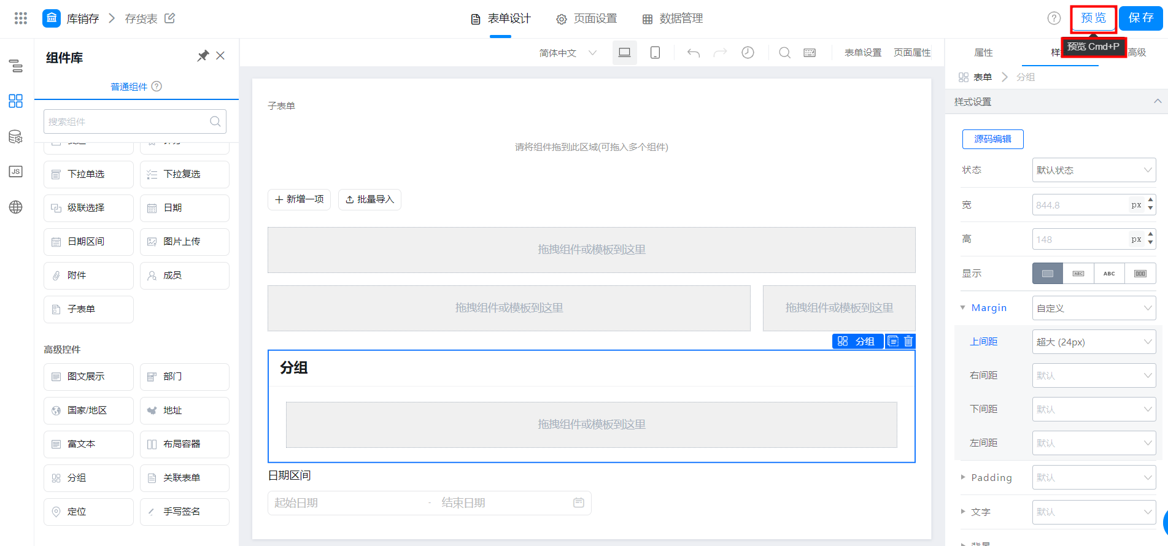This screenshot has height=546, width=1168.
Task: Open the JS actions sidebar icon
Action: pyautogui.click(x=16, y=172)
